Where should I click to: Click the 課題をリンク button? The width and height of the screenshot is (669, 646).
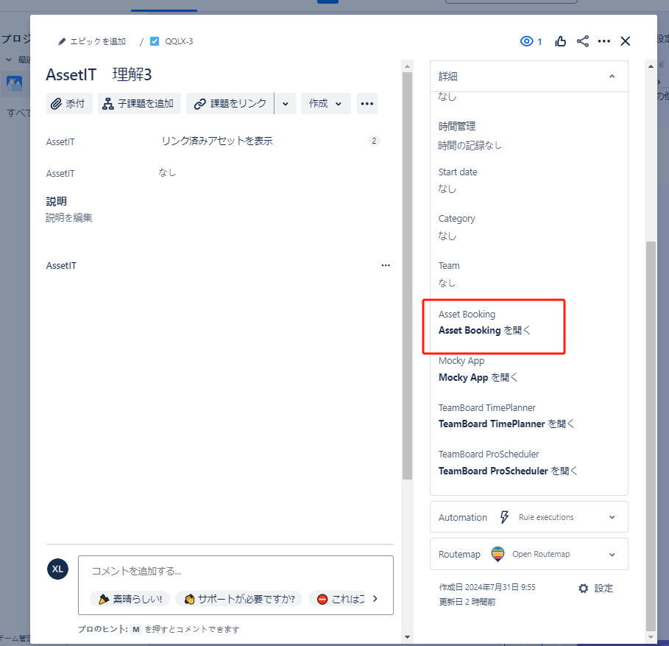tap(230, 104)
